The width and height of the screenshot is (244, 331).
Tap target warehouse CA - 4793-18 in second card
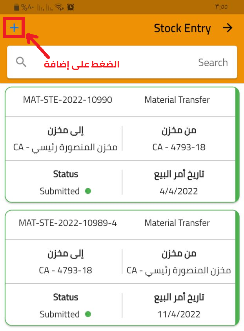[66, 271]
